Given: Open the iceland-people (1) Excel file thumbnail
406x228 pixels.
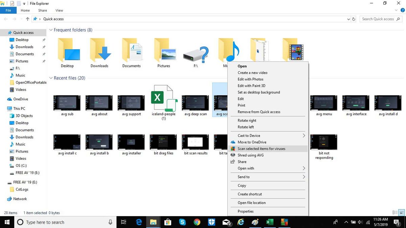Looking at the screenshot, I should pyautogui.click(x=164, y=99).
